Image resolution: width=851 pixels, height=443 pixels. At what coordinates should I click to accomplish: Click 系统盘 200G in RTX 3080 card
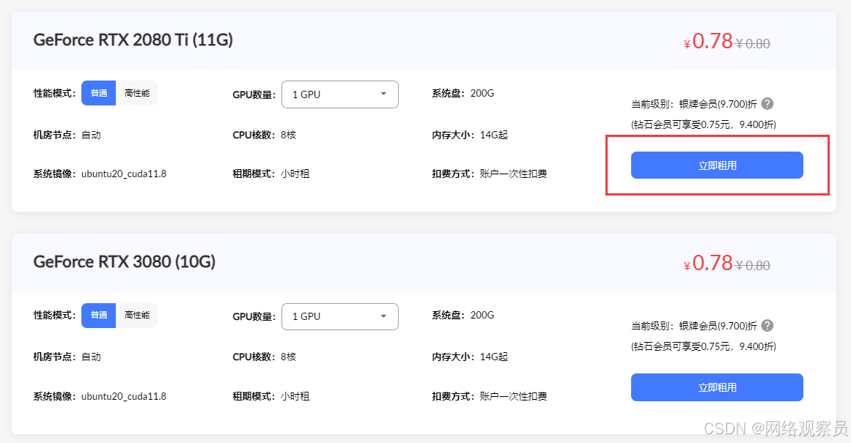click(463, 315)
